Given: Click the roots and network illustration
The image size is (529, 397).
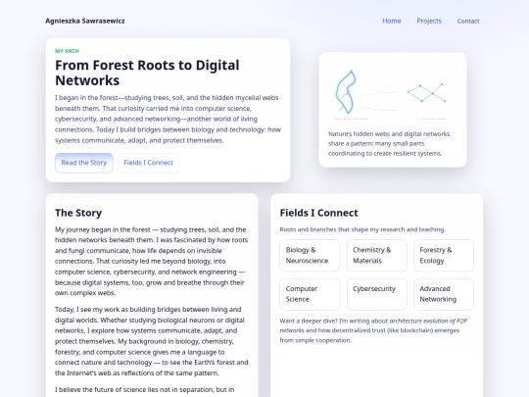Looking at the screenshot, I should coord(393,94).
